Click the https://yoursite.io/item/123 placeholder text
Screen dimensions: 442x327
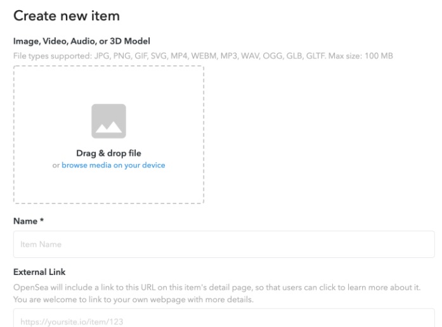pyautogui.click(x=72, y=322)
